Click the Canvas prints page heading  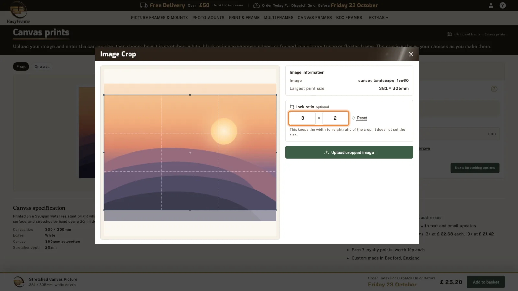click(x=41, y=32)
